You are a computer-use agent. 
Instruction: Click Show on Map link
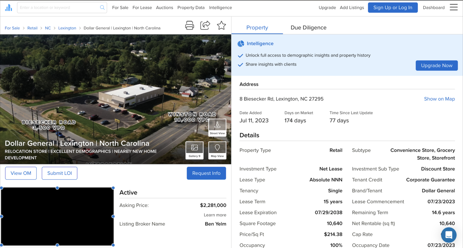click(x=439, y=99)
